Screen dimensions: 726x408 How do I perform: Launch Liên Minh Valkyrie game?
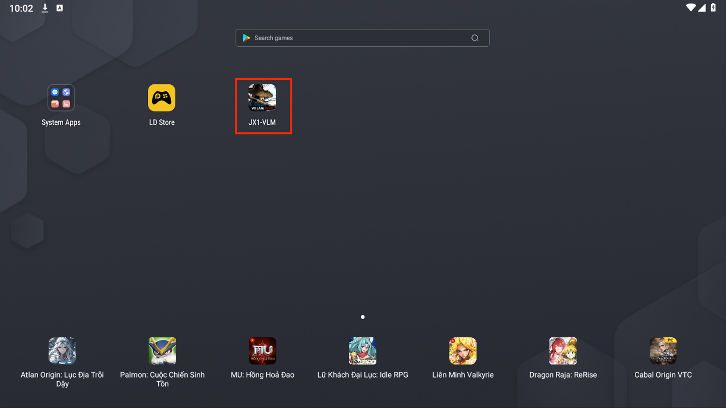[x=463, y=351]
